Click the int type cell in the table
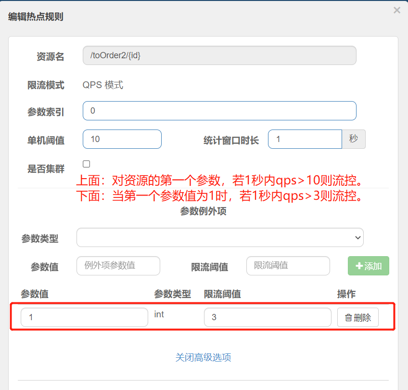The width and height of the screenshot is (408, 390). click(x=159, y=314)
